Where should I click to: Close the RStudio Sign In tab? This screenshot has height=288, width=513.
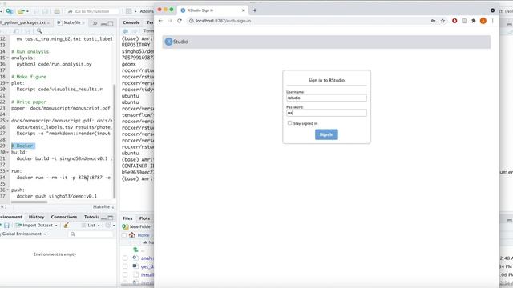coord(244,10)
